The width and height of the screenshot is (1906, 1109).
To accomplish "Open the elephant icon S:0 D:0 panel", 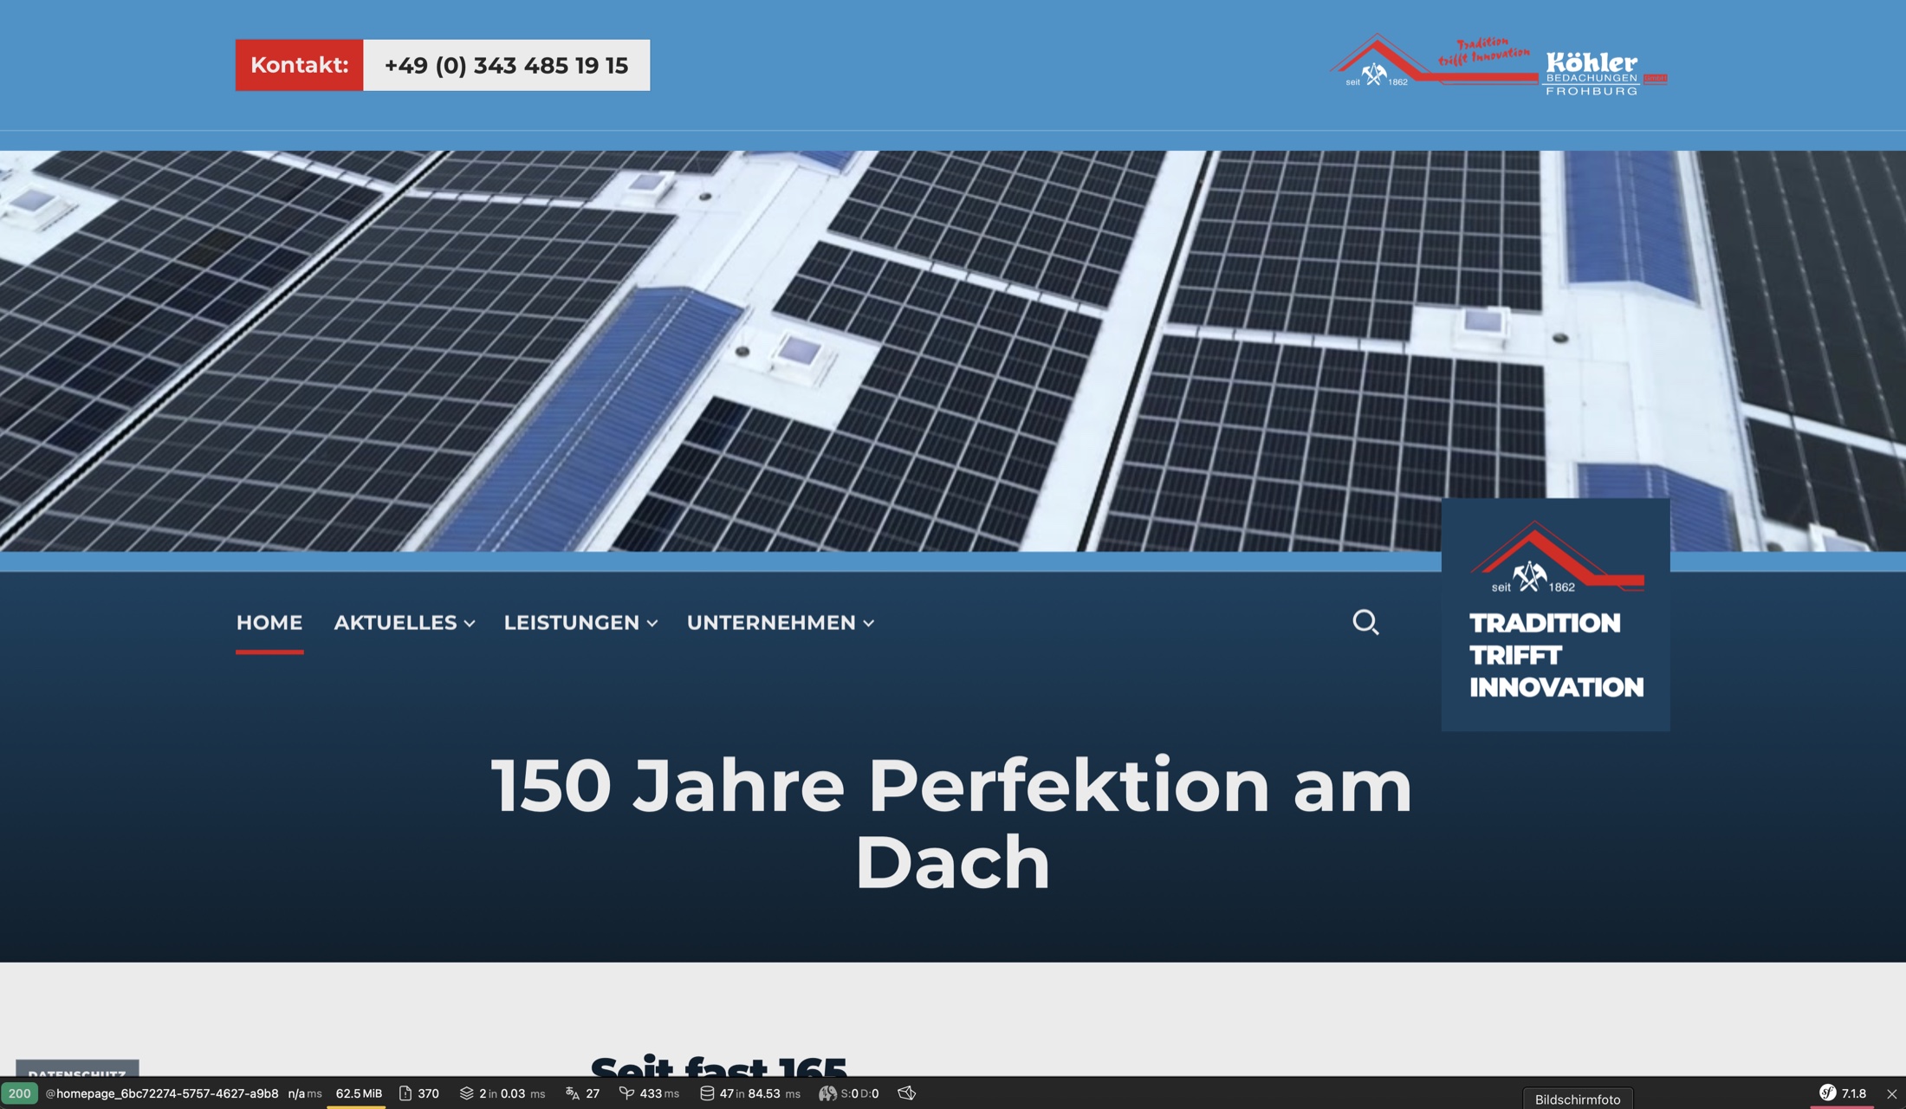I will (x=849, y=1093).
